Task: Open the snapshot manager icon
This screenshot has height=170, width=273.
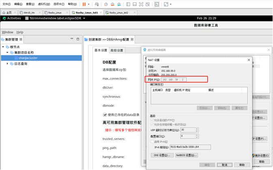Action: point(119,4)
